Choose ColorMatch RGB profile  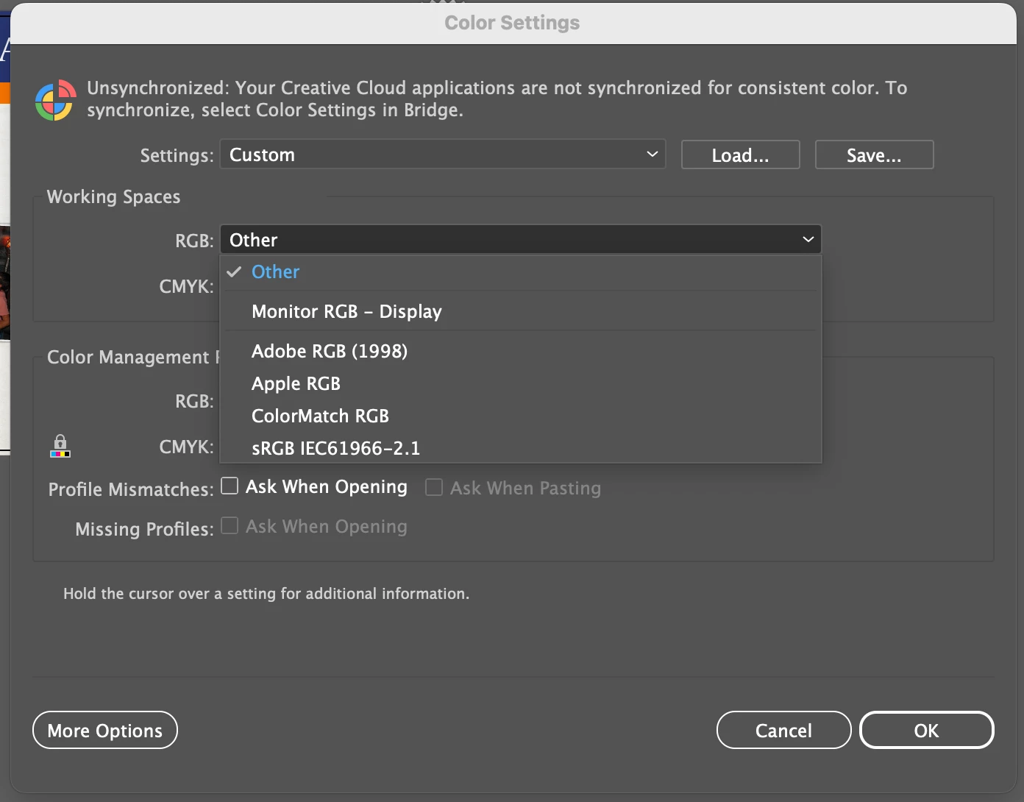[x=520, y=416]
